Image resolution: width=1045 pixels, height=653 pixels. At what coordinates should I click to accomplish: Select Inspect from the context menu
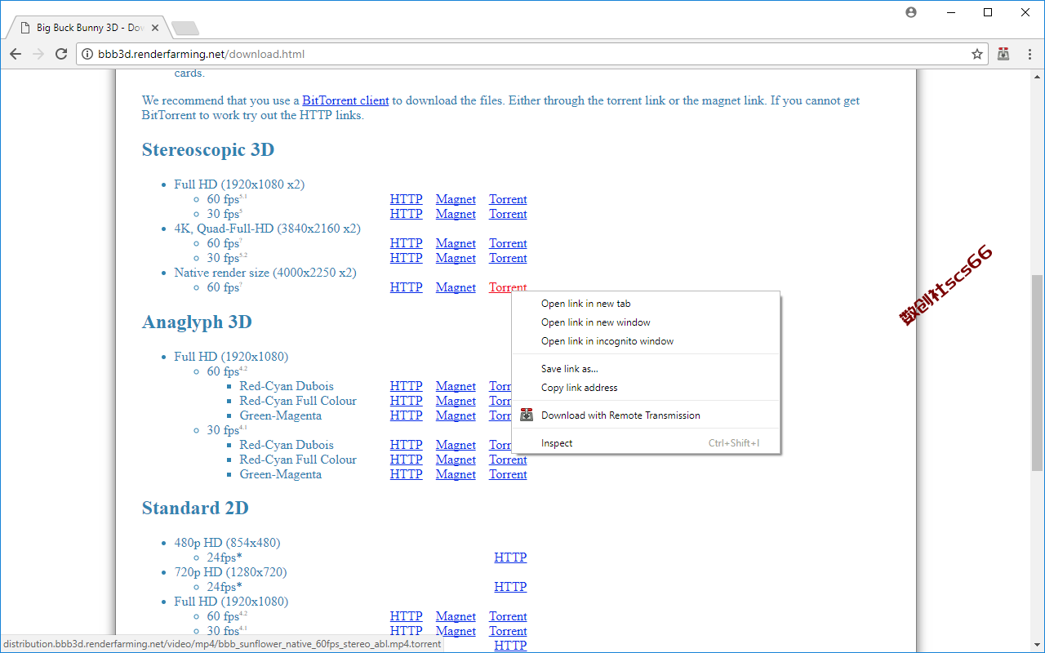click(x=646, y=443)
